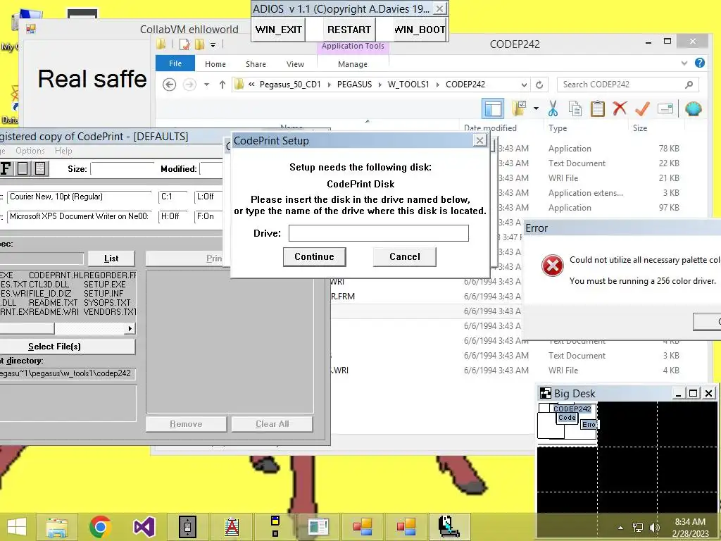Open Customize Quick Access Toolbar dropdown
721x541 pixels.
coord(213,45)
